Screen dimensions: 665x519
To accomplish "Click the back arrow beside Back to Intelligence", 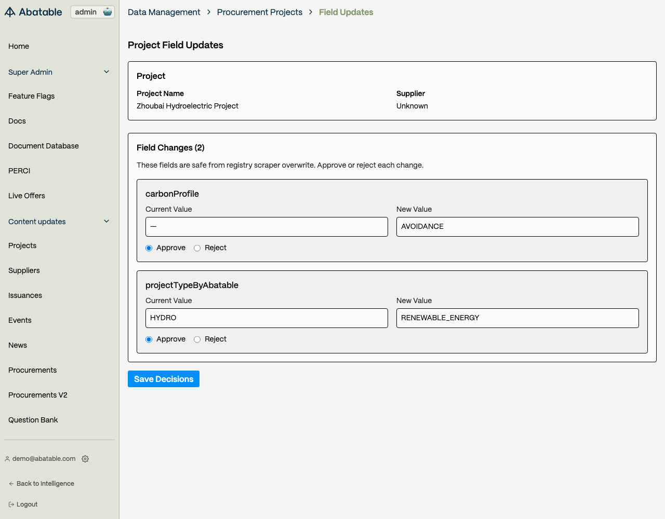I will coord(11,484).
